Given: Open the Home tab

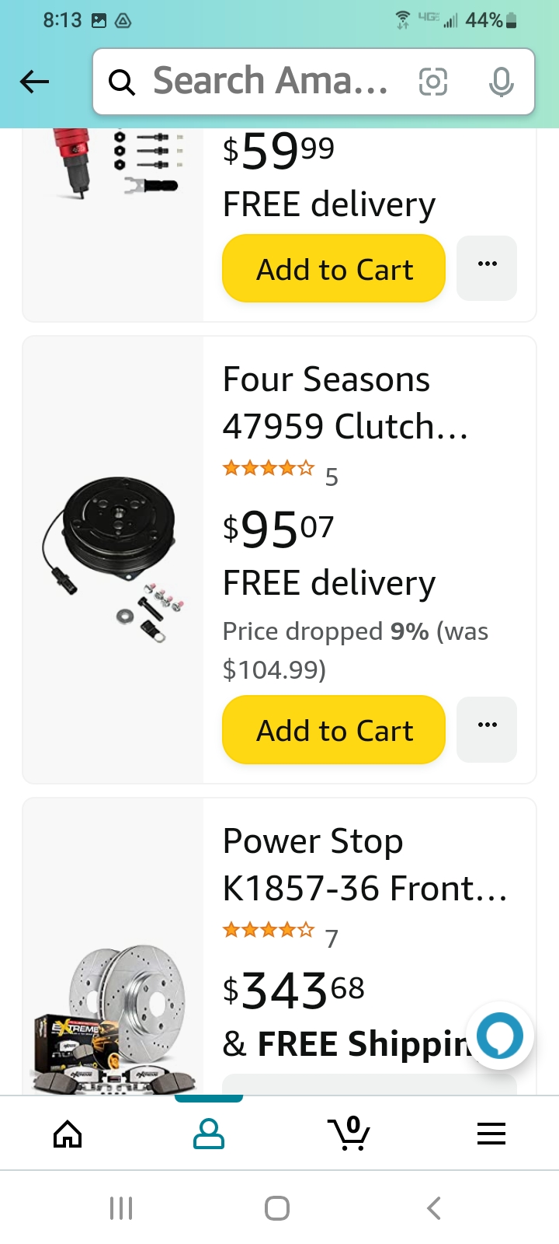Looking at the screenshot, I should click(x=68, y=1134).
